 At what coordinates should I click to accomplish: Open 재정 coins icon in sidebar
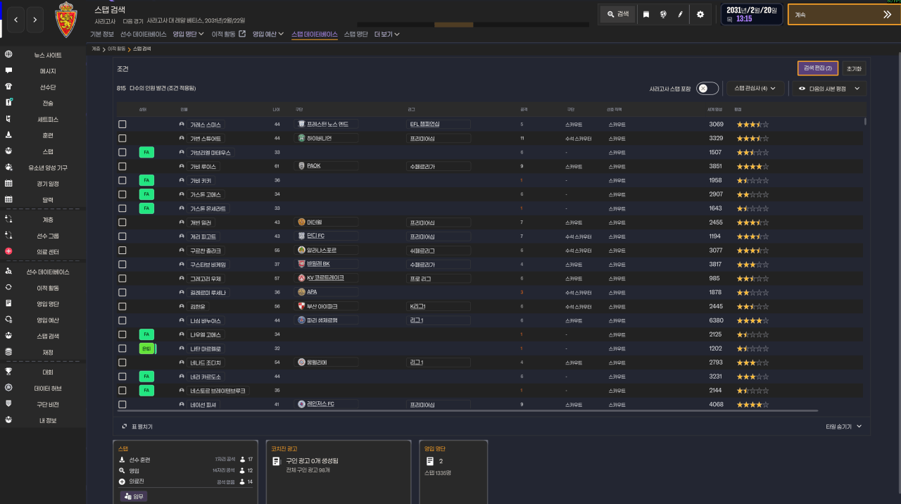pyautogui.click(x=8, y=352)
